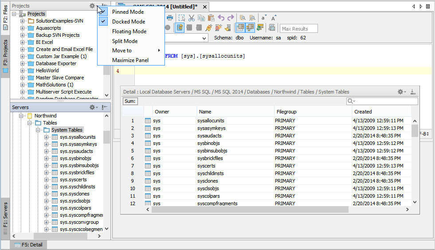Click the F5: Detail bottom tab
This screenshot has height=250, width=435.
pos(28,245)
